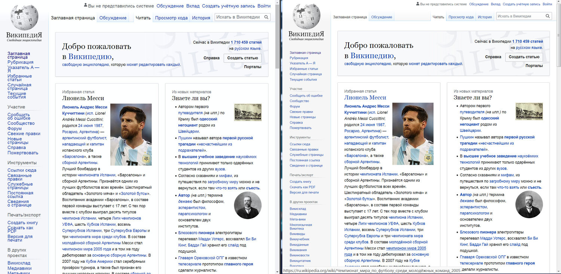Viewport: 561px width, 274px height.
Task: Select «Просмотр кода» tab in left window
Action: click(x=171, y=18)
